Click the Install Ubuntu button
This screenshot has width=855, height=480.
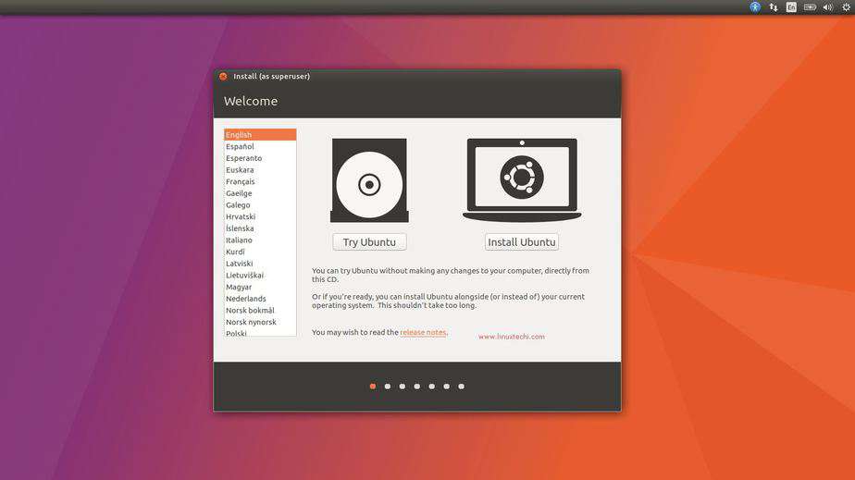(x=521, y=242)
